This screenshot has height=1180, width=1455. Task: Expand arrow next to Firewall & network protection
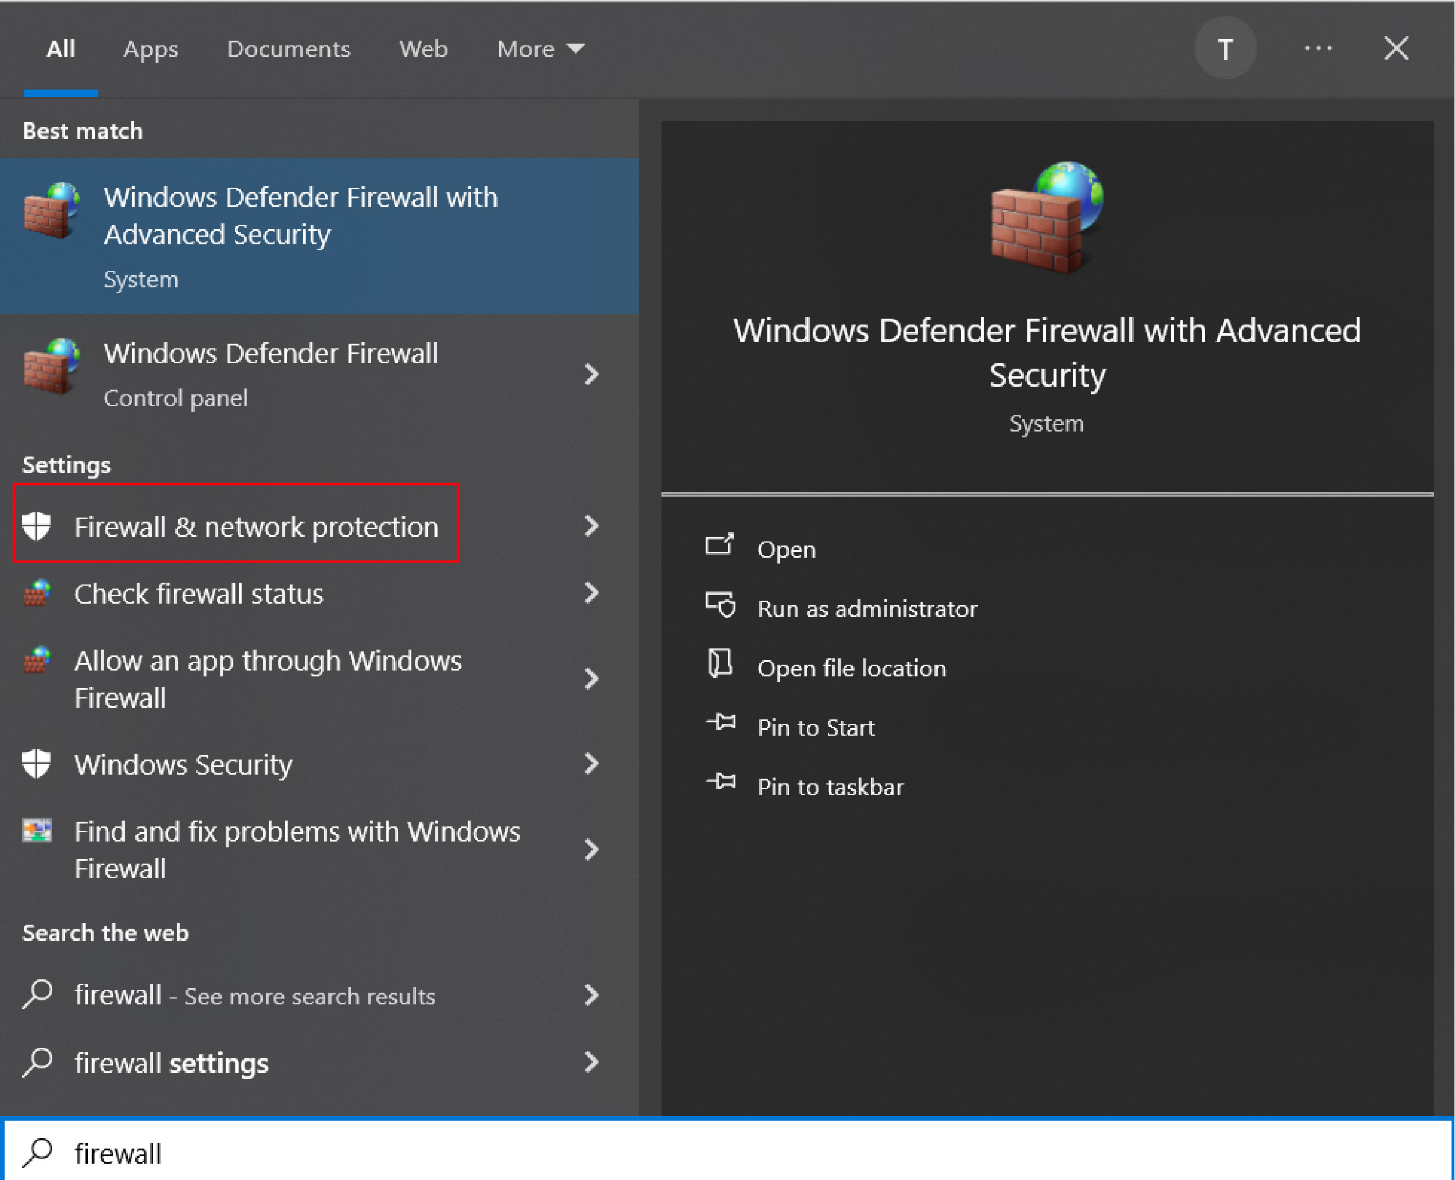click(x=592, y=525)
